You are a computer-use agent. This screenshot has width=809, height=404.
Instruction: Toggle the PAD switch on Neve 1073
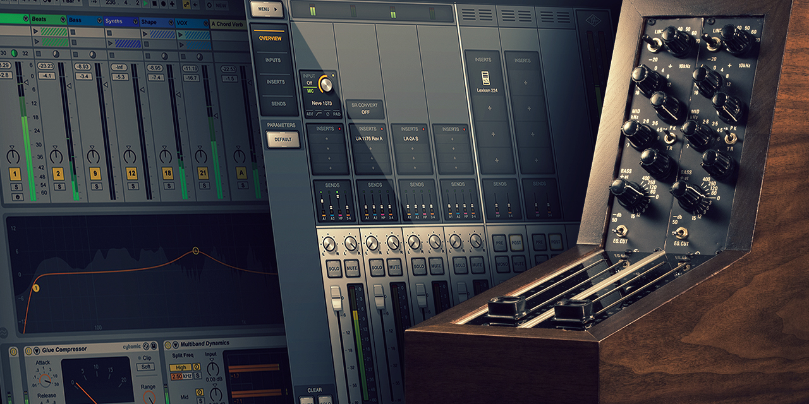pos(336,114)
